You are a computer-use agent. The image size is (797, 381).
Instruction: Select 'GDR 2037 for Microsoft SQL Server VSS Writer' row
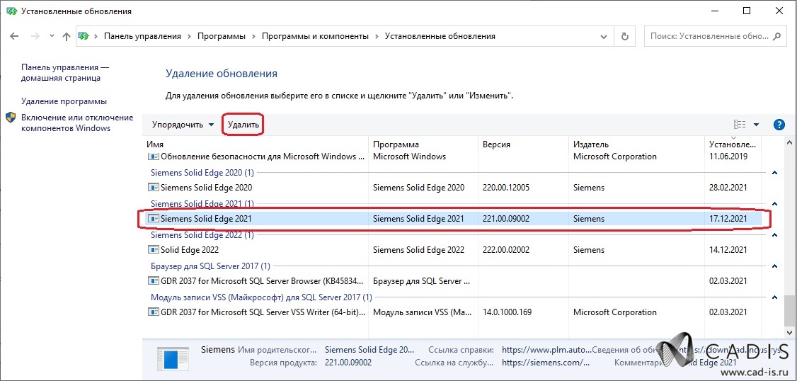[x=452, y=312]
